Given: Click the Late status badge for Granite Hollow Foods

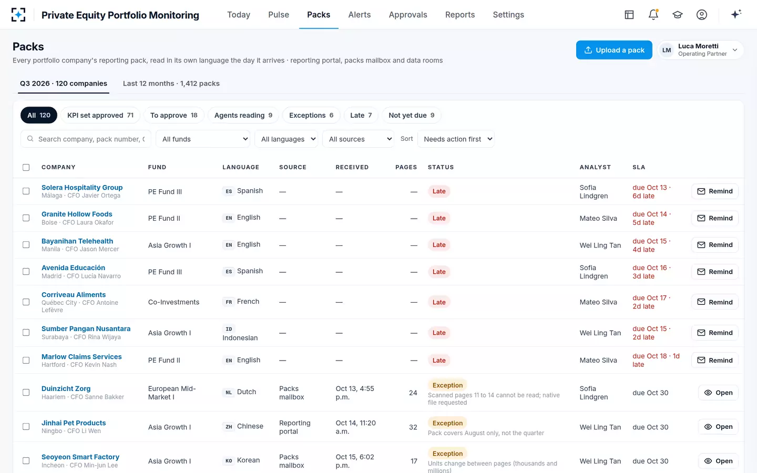Looking at the screenshot, I should point(439,218).
